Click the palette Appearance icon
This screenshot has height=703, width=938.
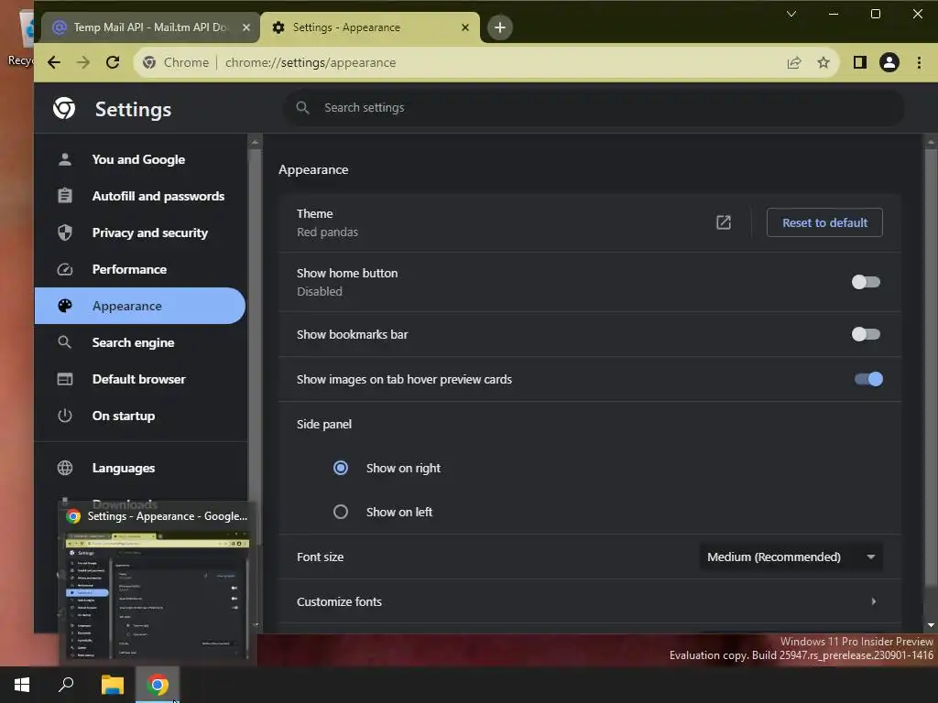[65, 306]
